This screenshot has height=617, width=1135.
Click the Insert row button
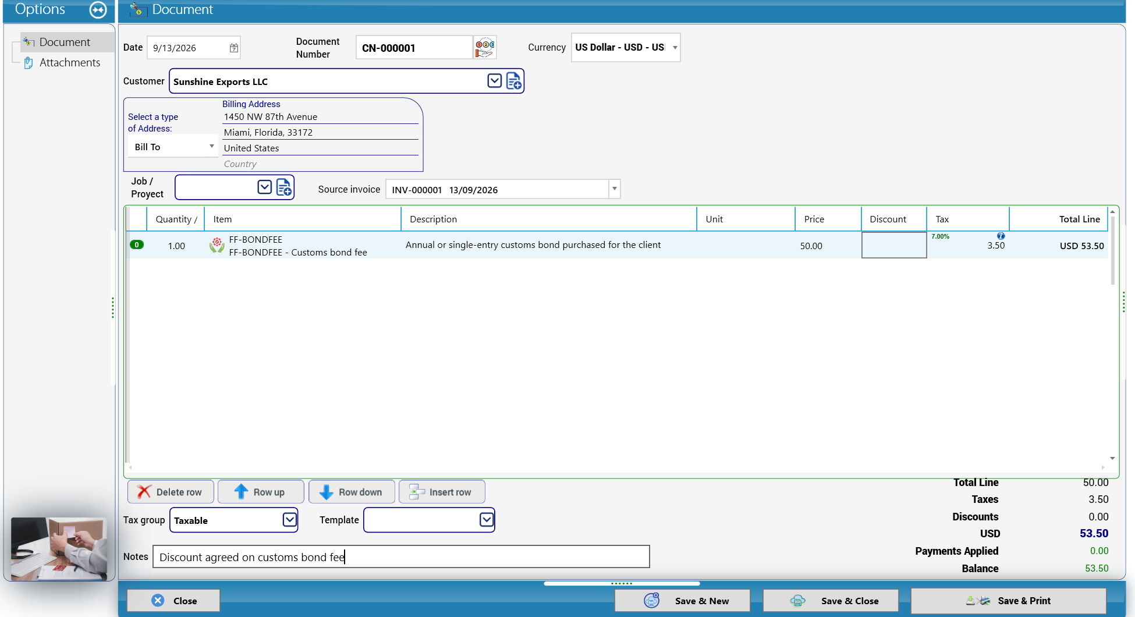coord(442,492)
